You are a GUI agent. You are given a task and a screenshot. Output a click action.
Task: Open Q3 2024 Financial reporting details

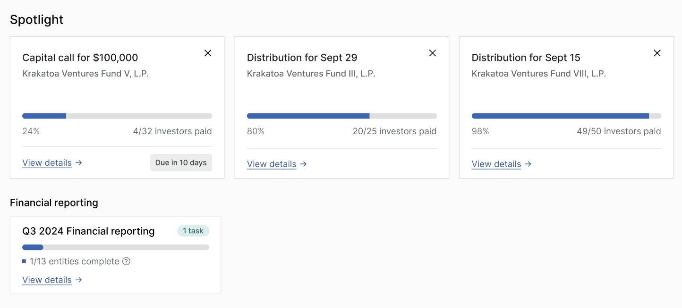point(47,280)
